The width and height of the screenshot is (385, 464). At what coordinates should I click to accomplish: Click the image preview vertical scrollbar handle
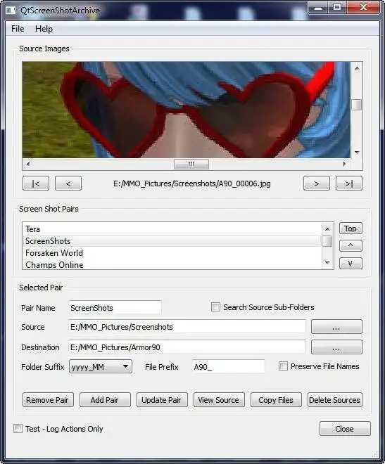click(357, 105)
